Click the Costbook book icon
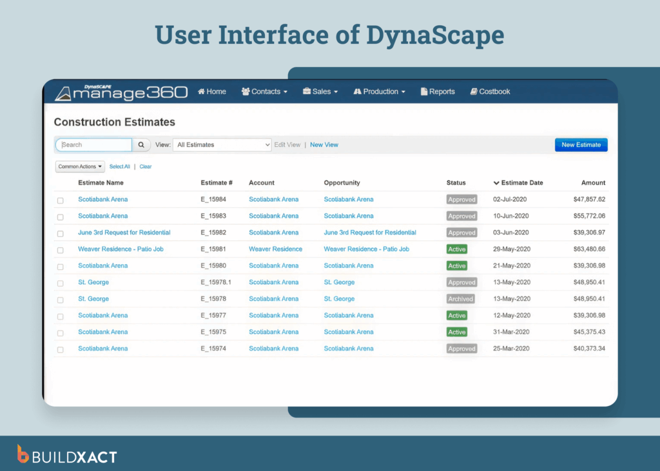This screenshot has height=471, width=660. (x=473, y=91)
